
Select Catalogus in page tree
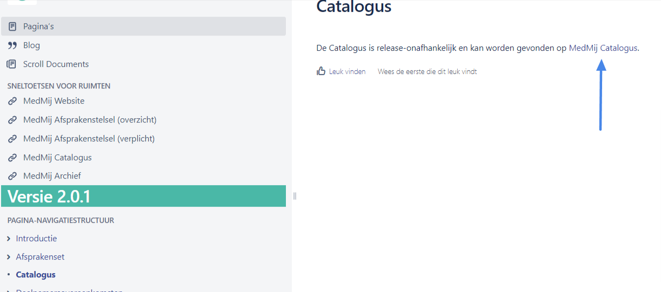click(36, 275)
